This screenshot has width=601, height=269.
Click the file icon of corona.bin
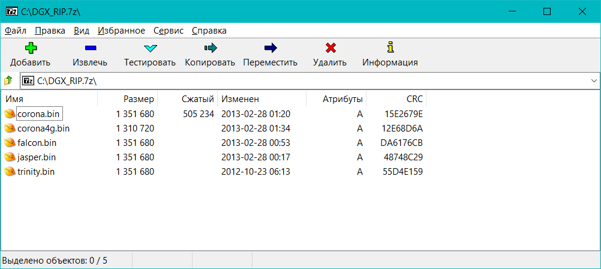10,114
